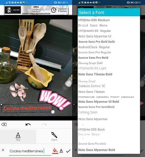Pick Source Sans Pro Bold font

(93, 58)
